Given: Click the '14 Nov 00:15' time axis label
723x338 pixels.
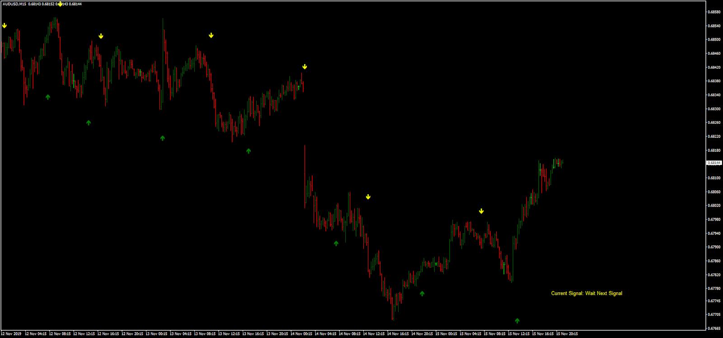Looking at the screenshot, I should (301, 334).
